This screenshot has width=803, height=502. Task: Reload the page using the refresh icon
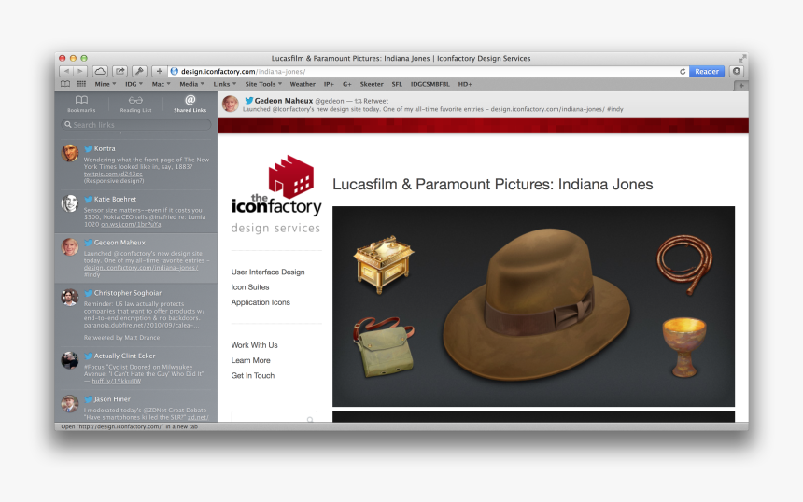pos(683,72)
